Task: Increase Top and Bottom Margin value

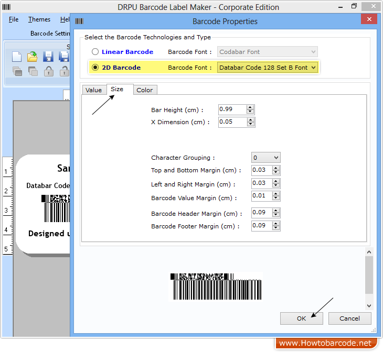Action: coord(276,168)
